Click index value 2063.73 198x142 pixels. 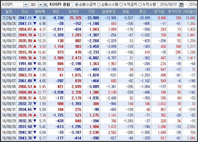25,75
